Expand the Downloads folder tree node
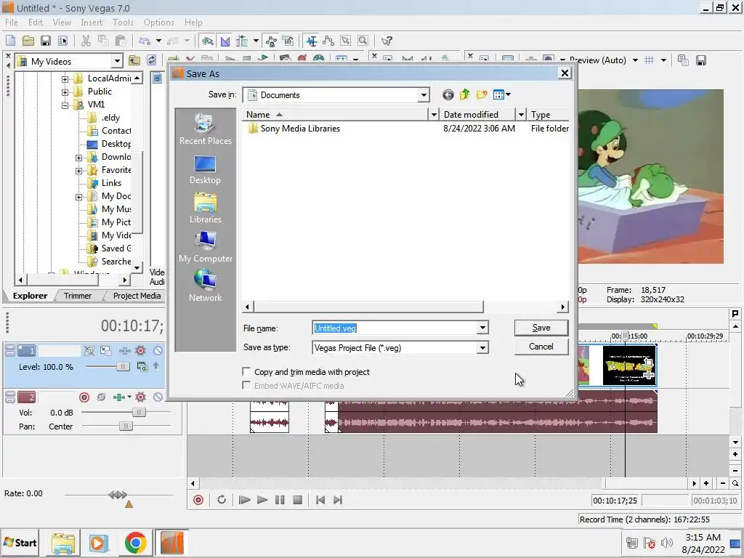The height and width of the screenshot is (558, 744). (x=78, y=158)
